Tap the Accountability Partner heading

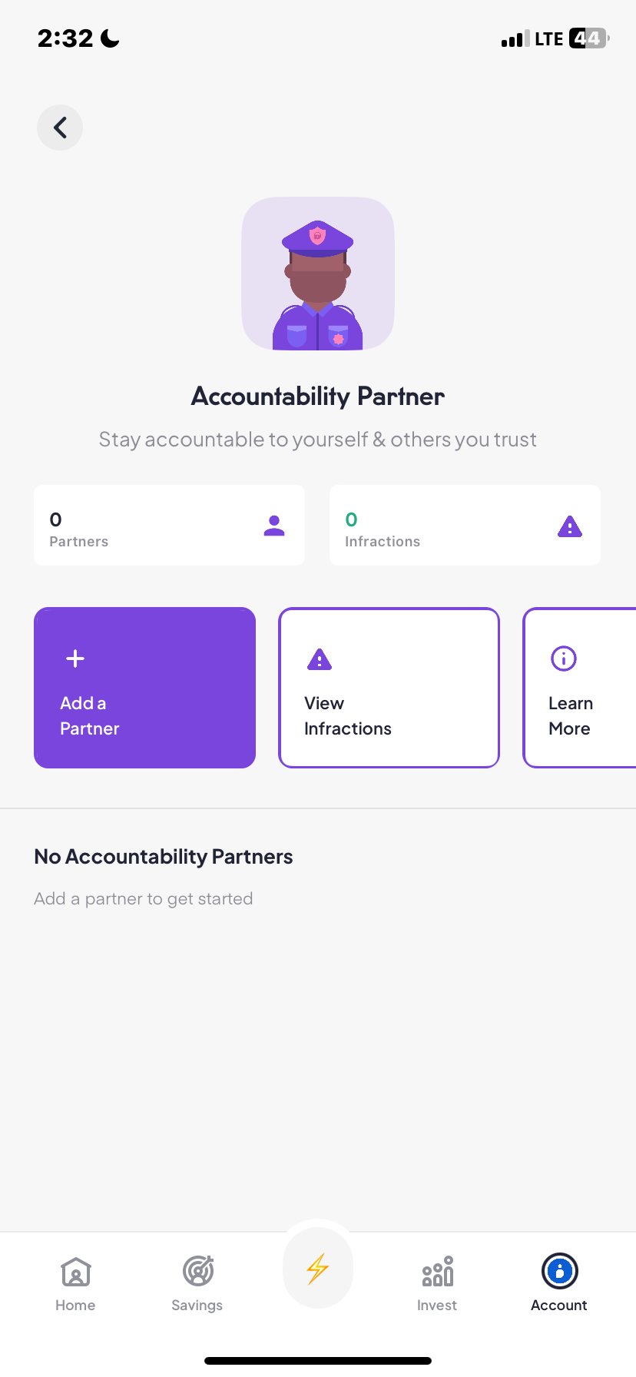click(x=318, y=397)
